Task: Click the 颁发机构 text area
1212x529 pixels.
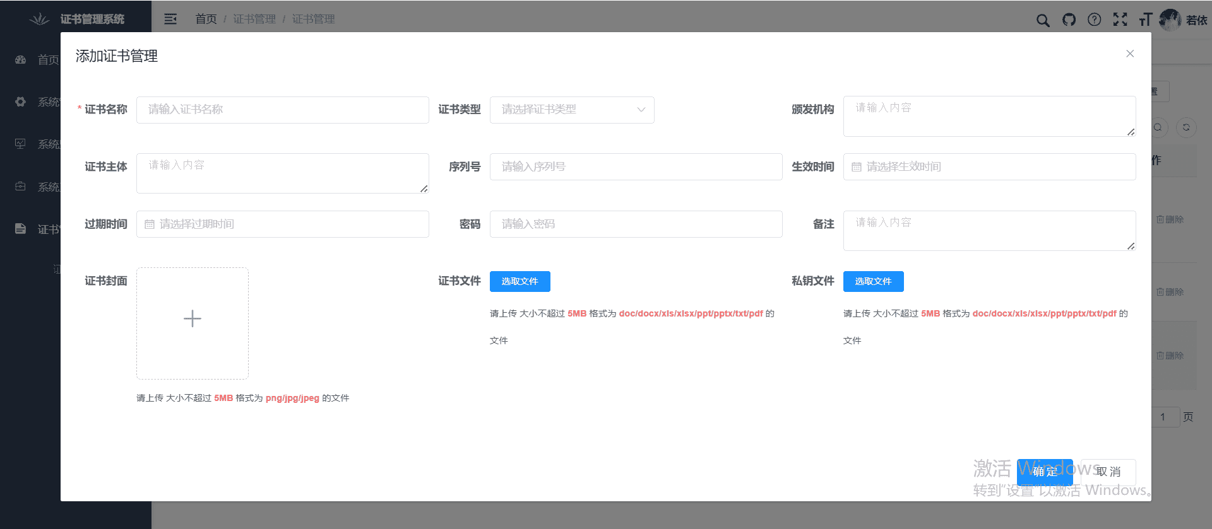Action: pos(989,116)
